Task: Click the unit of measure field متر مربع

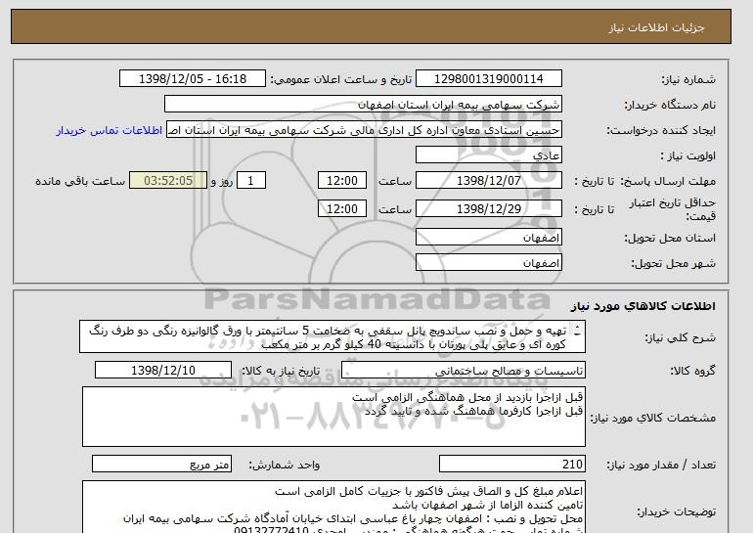Action: coord(161,465)
